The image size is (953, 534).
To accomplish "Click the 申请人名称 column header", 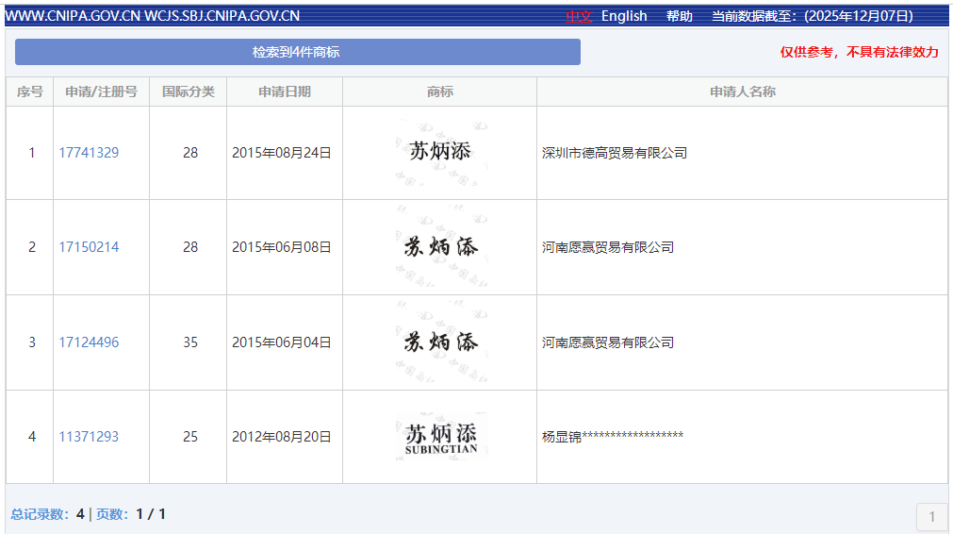I will click(x=742, y=92).
